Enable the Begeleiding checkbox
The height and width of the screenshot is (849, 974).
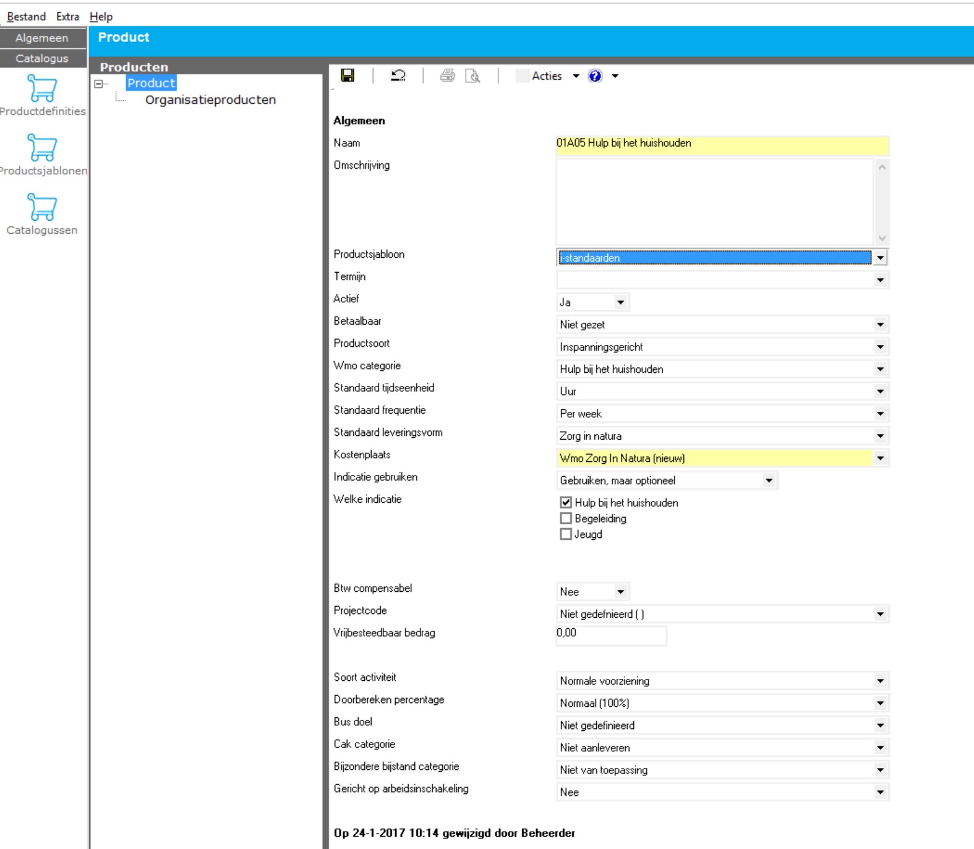click(x=566, y=519)
